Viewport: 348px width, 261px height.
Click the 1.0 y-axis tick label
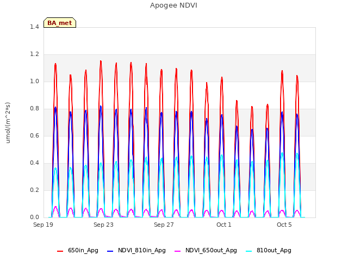(34, 82)
